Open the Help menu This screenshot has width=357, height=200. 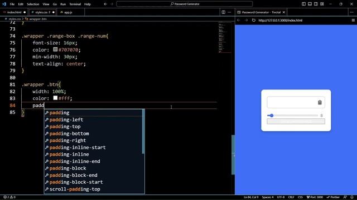(x=88, y=4)
